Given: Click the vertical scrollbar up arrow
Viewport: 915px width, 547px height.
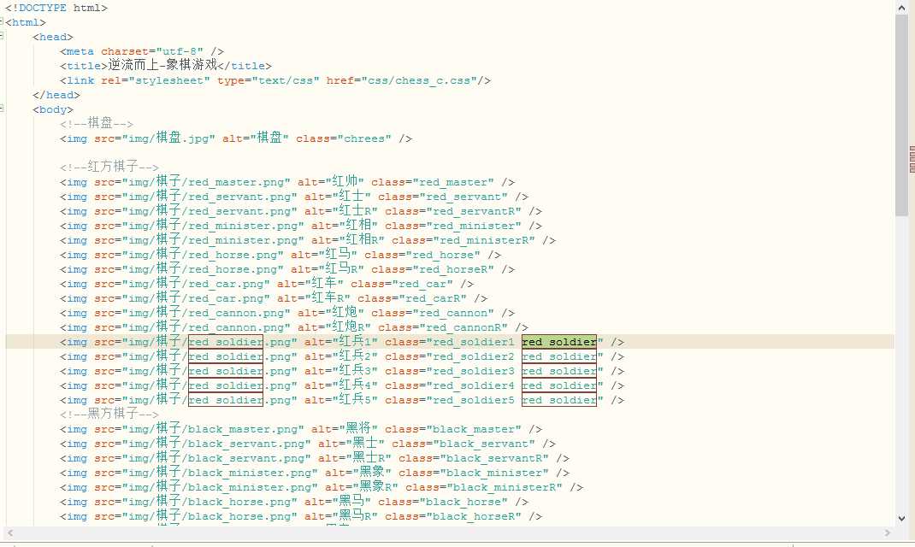Looking at the screenshot, I should pos(902,7).
